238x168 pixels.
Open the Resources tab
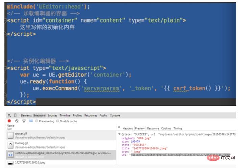[90, 116]
